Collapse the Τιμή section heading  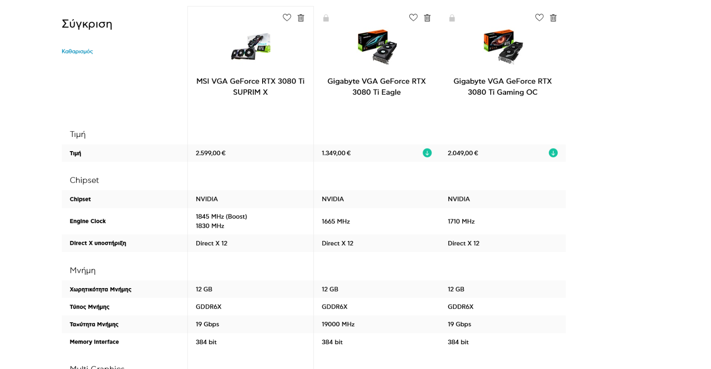coord(78,134)
